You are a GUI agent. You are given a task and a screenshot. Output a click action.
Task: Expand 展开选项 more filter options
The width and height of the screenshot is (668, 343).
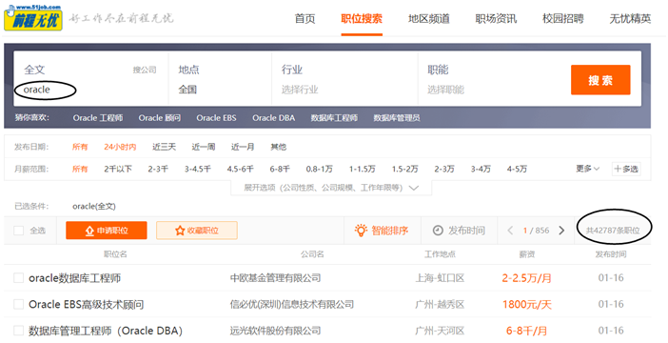coord(331,188)
